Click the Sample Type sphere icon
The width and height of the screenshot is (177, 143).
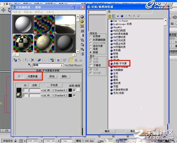coord(82,17)
